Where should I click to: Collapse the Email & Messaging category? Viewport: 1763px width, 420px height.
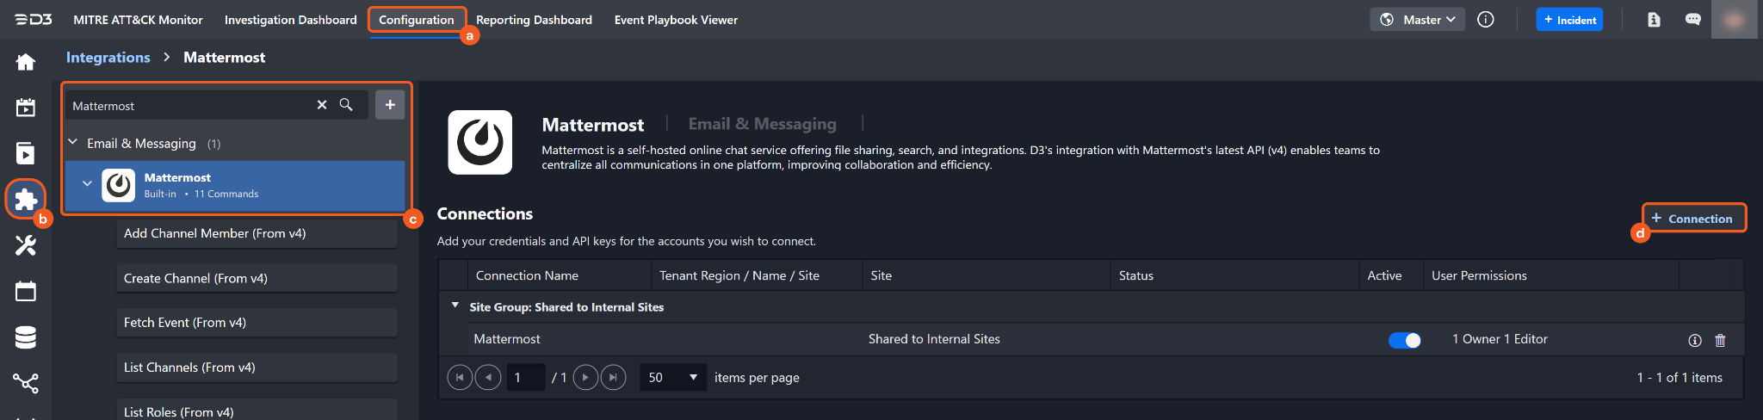point(73,143)
